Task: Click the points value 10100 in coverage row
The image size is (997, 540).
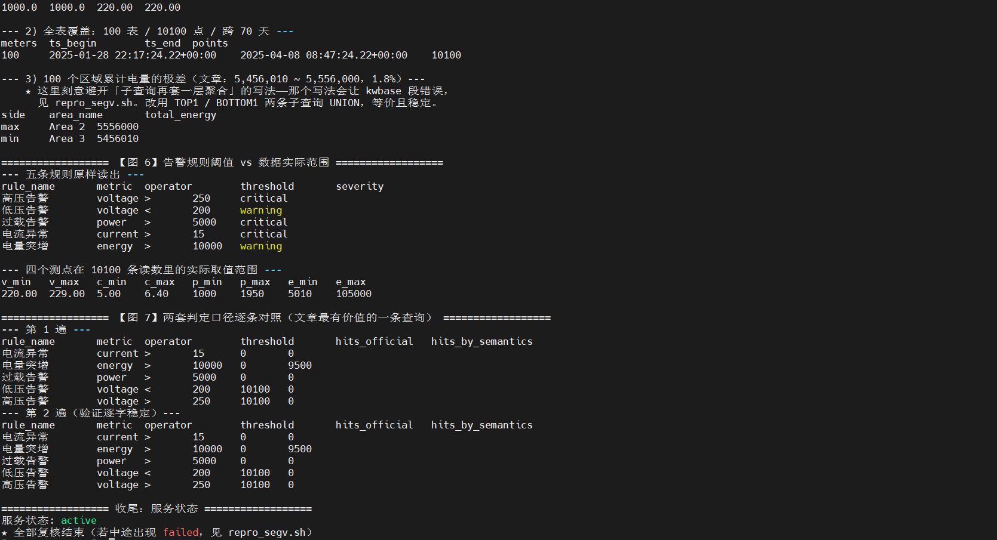Action: click(x=446, y=55)
